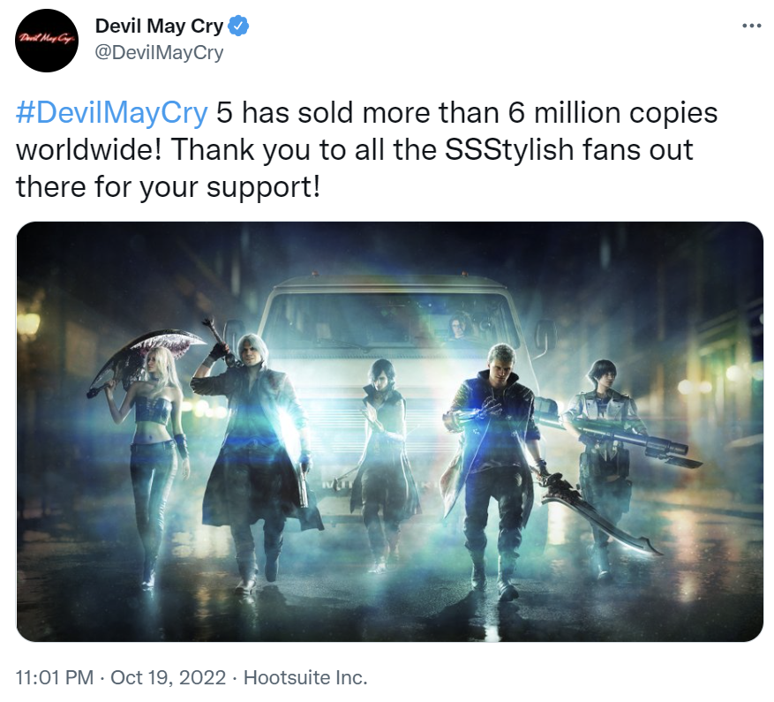Open the Devil May Cry profile avatar

[x=47, y=40]
